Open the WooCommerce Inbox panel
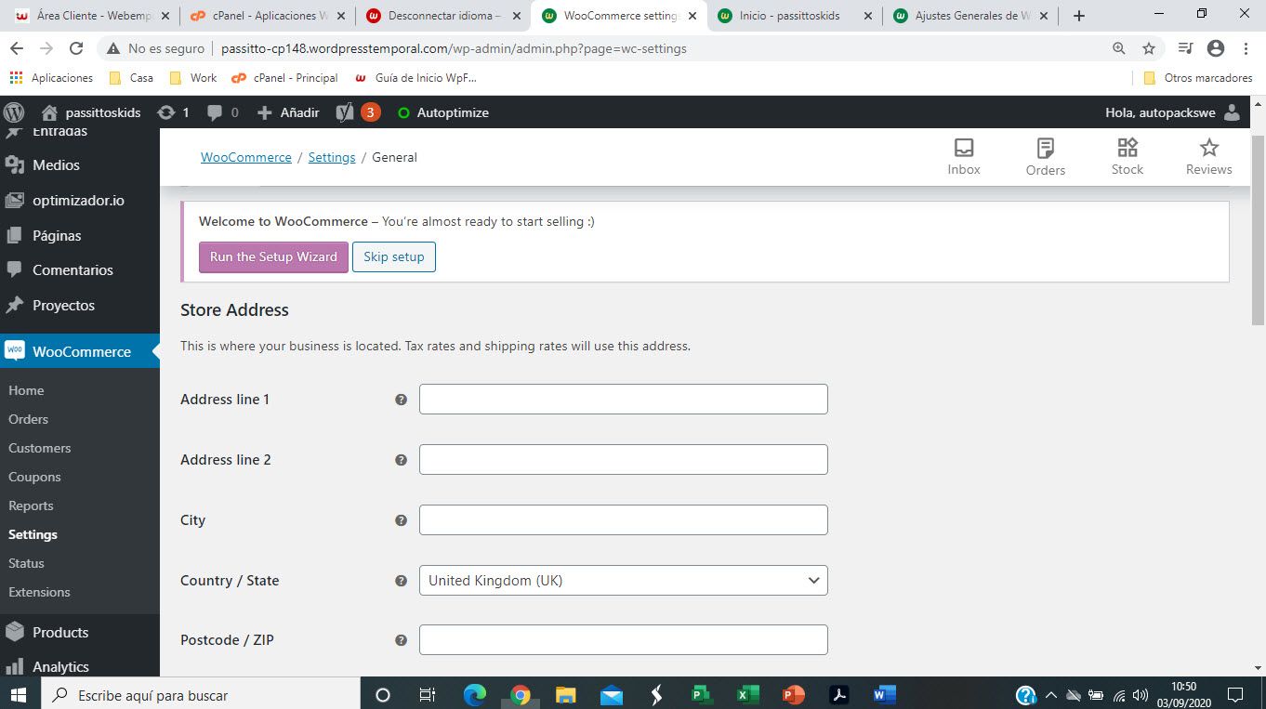This screenshot has width=1266, height=709. [964, 157]
